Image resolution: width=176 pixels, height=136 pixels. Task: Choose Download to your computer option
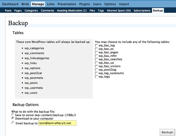(x=13, y=118)
